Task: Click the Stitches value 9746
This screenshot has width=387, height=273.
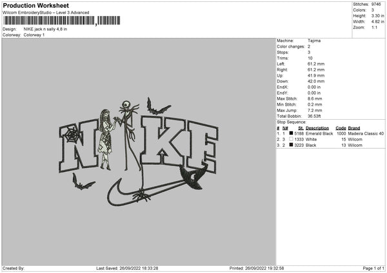Action: click(x=376, y=5)
